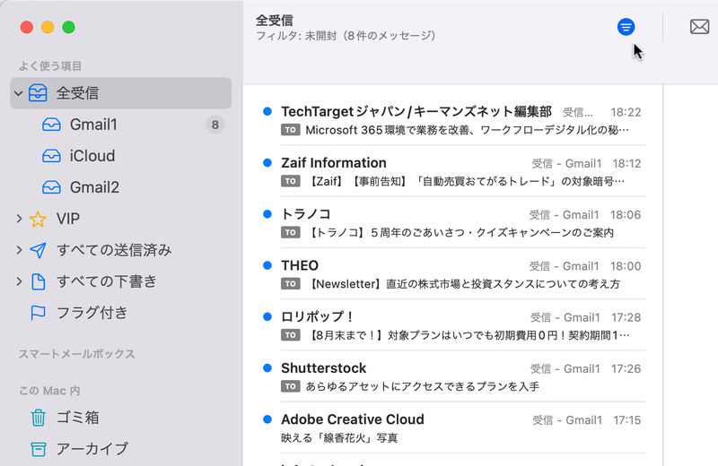Click TO badge on THEO message
This screenshot has height=466, width=718.
coord(290,284)
